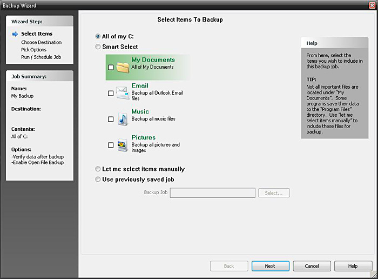This screenshot has width=378, height=279.
Task: Go to Run / Schedule Job step
Action: click(x=41, y=57)
